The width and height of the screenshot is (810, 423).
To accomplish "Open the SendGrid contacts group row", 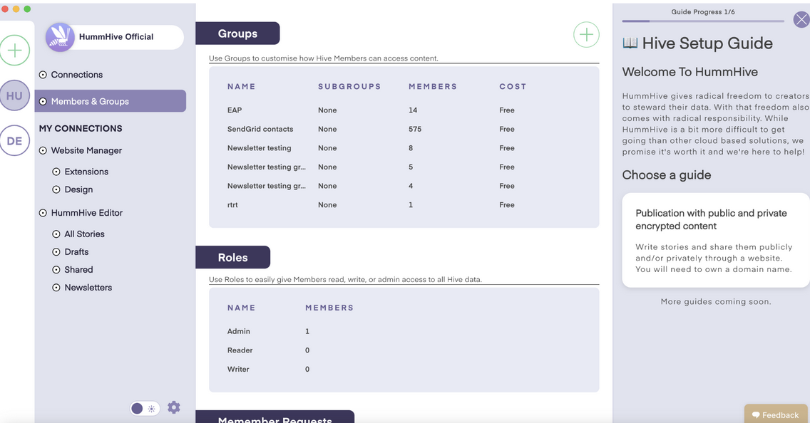I will (260, 129).
